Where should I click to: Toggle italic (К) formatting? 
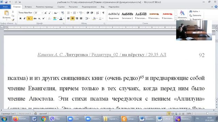(x=25, y=18)
